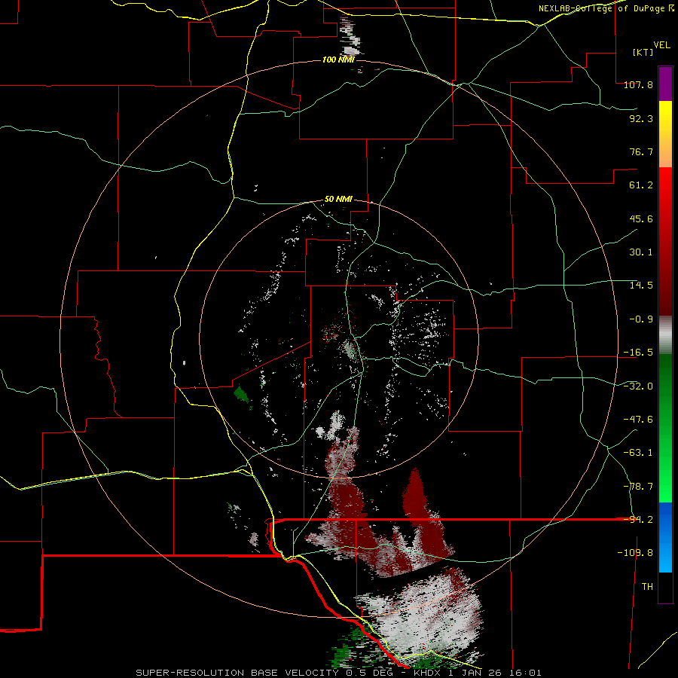Click the Super-Resolution Base Velocity caption
The width and height of the screenshot is (678, 678).
point(338,673)
